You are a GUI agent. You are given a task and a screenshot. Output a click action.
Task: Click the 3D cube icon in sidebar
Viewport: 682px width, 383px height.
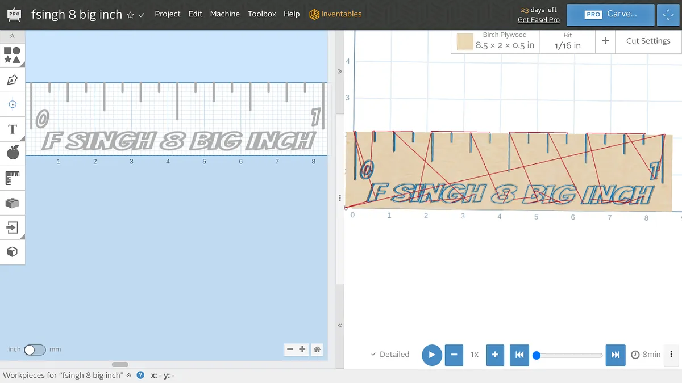[x=13, y=251]
